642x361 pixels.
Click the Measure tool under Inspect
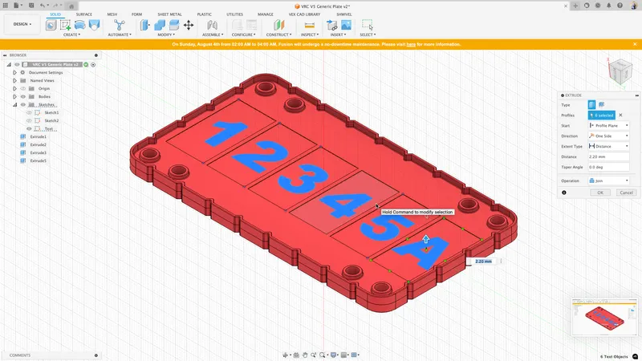[309, 26]
